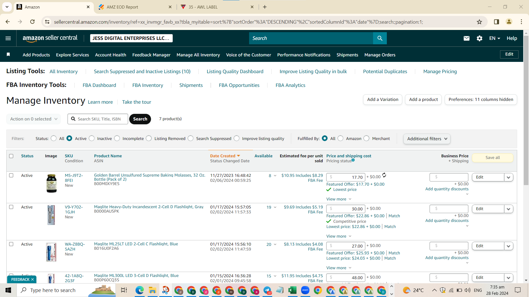Close the FEEDBACK widget
The height and width of the screenshot is (297, 529).
(33, 279)
